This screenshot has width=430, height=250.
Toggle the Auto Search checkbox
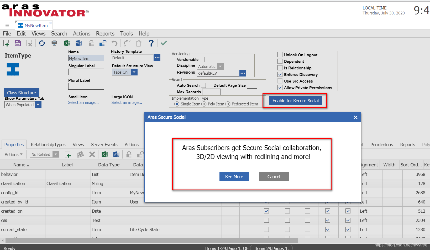pos(203,85)
